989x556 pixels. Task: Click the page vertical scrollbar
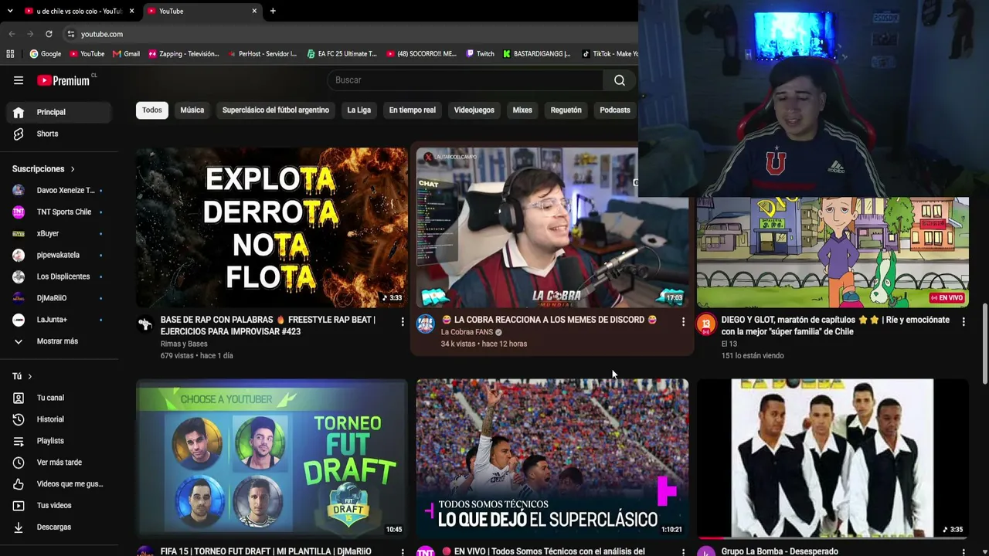(985, 344)
